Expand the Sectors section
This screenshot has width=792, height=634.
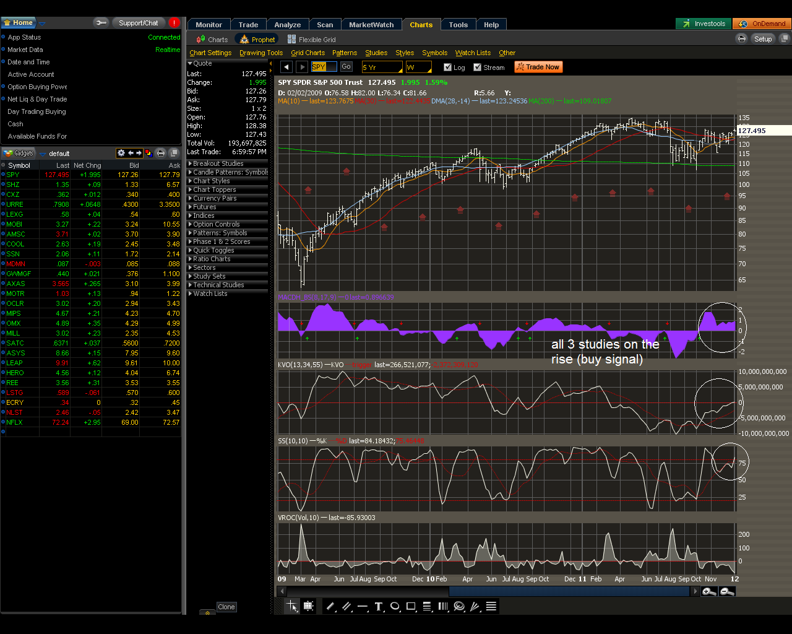227,267
